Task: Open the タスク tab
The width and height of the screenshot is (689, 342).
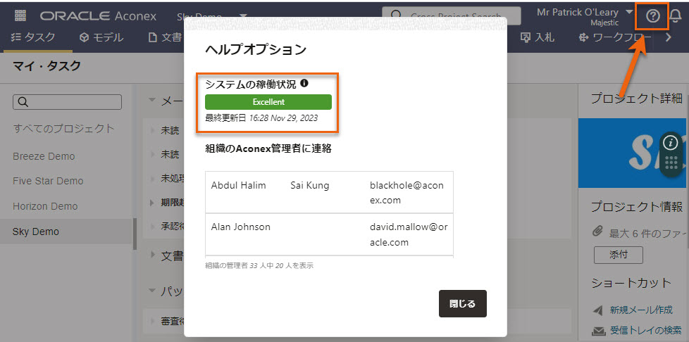Action: (32, 38)
